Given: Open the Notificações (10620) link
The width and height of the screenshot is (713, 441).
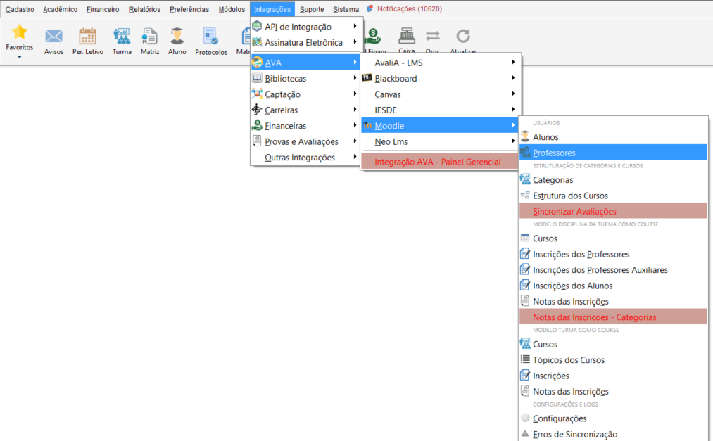Looking at the screenshot, I should (x=409, y=8).
